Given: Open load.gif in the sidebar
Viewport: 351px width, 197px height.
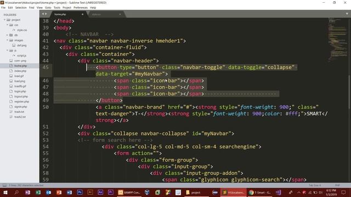Looking at the screenshot, I should click(x=19, y=76).
